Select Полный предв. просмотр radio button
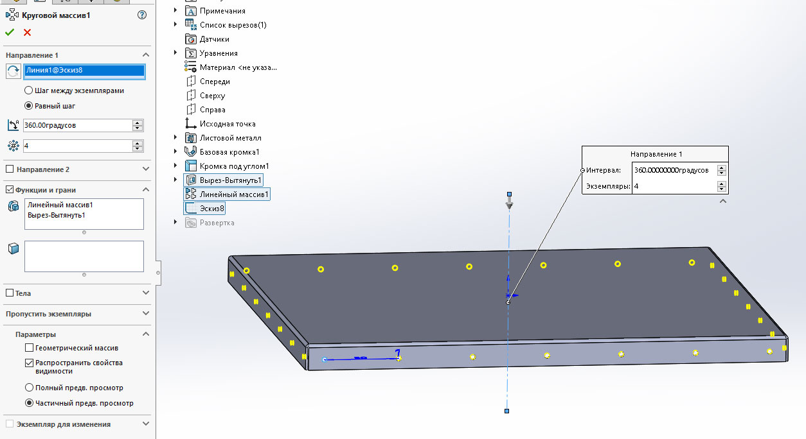Viewport: 806px width, 439px height. (x=29, y=388)
